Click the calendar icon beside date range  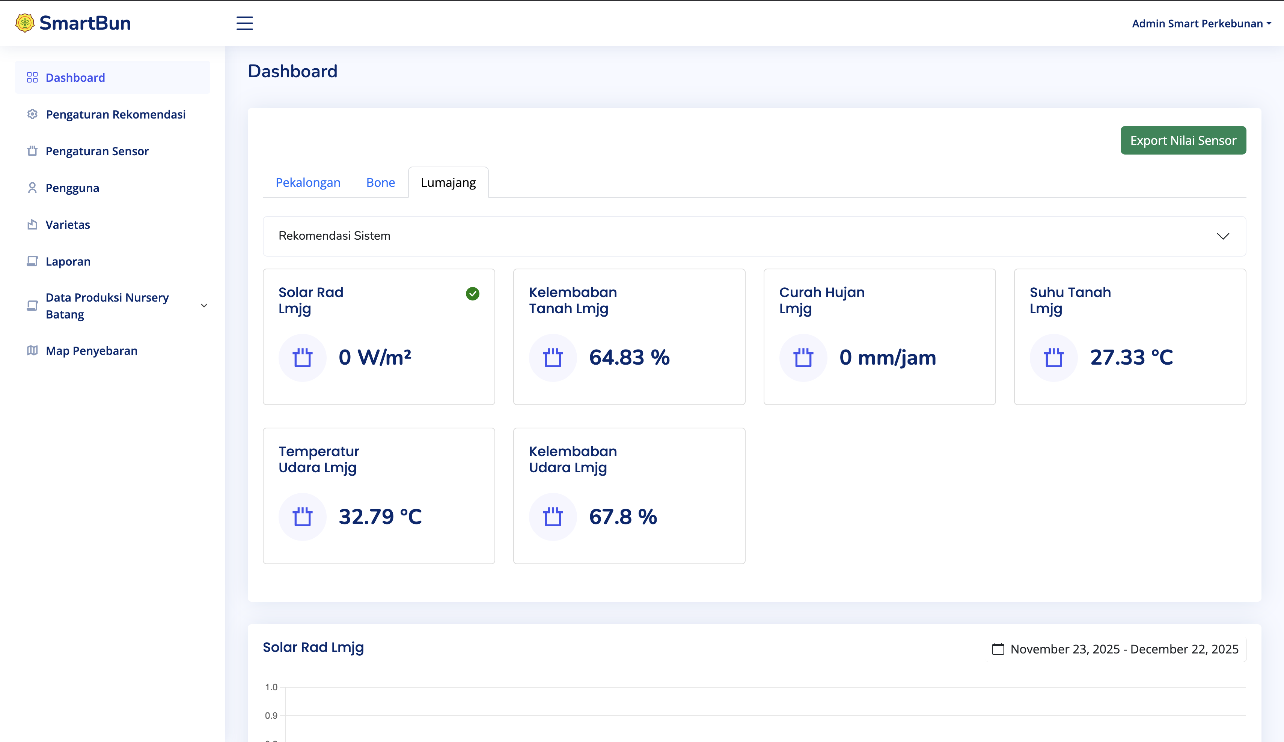point(998,649)
